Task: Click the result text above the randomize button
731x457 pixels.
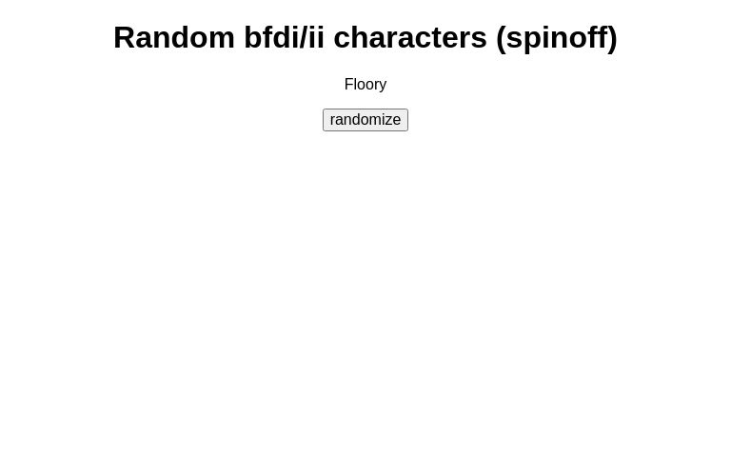Action: click(365, 85)
